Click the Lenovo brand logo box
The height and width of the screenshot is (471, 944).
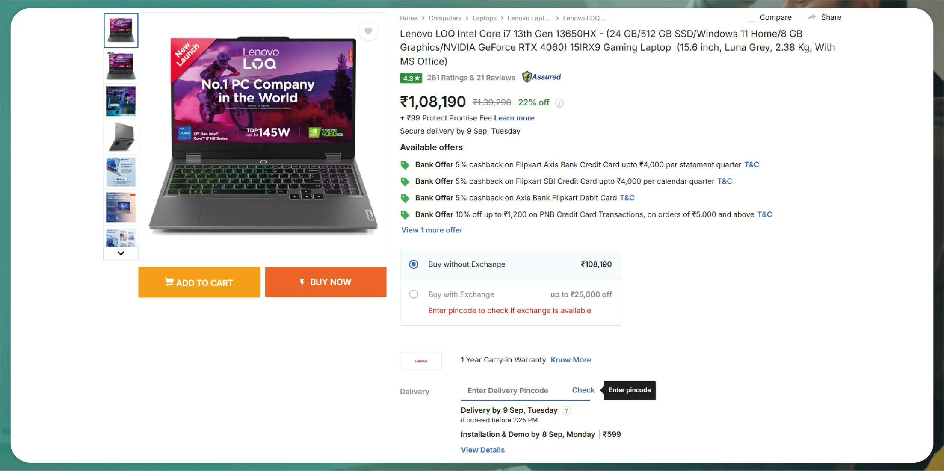click(x=421, y=361)
